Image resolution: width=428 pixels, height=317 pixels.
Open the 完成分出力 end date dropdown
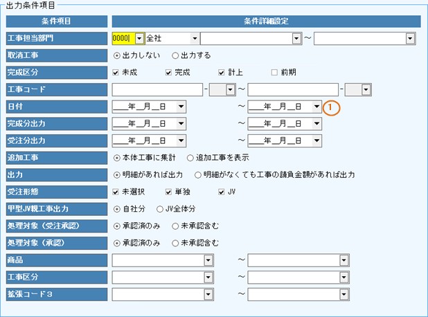tap(316, 123)
